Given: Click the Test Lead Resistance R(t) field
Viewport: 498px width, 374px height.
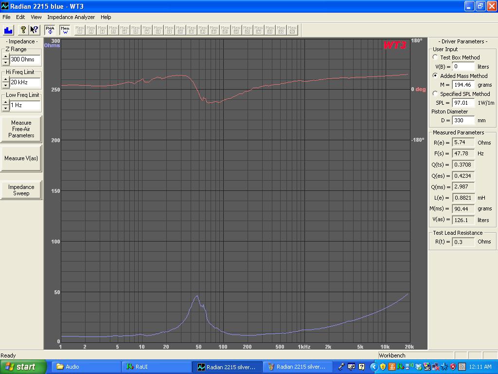Looking at the screenshot, I should [x=463, y=242].
